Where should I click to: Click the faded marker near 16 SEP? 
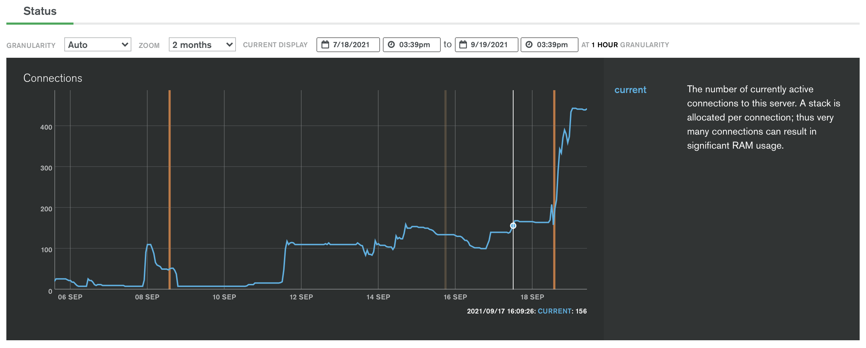tap(445, 189)
